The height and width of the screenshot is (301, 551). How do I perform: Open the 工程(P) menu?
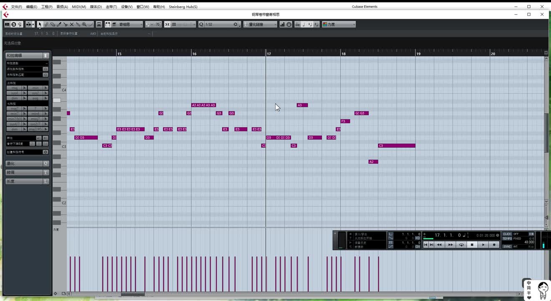click(47, 7)
